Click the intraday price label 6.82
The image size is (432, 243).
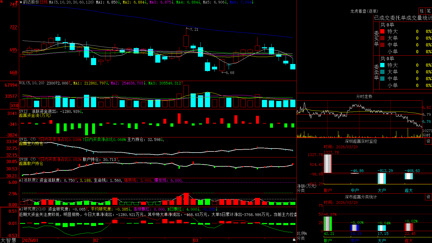tap(427, 107)
